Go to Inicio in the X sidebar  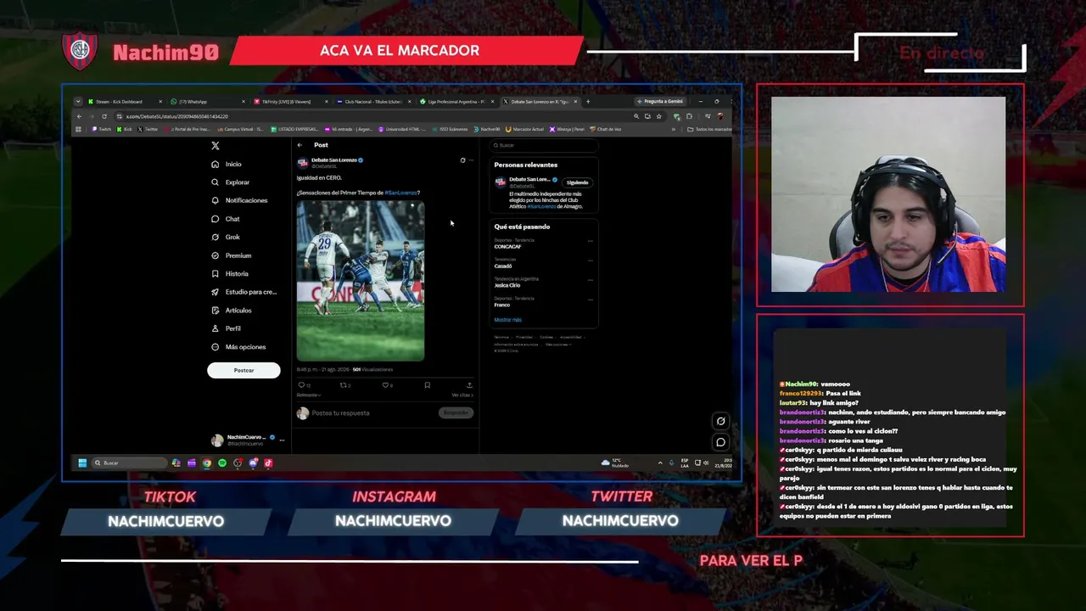[x=227, y=164]
